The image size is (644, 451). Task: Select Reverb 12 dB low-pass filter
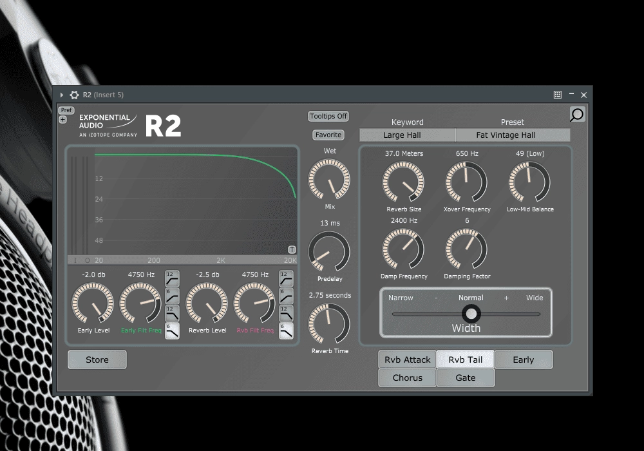286,313
